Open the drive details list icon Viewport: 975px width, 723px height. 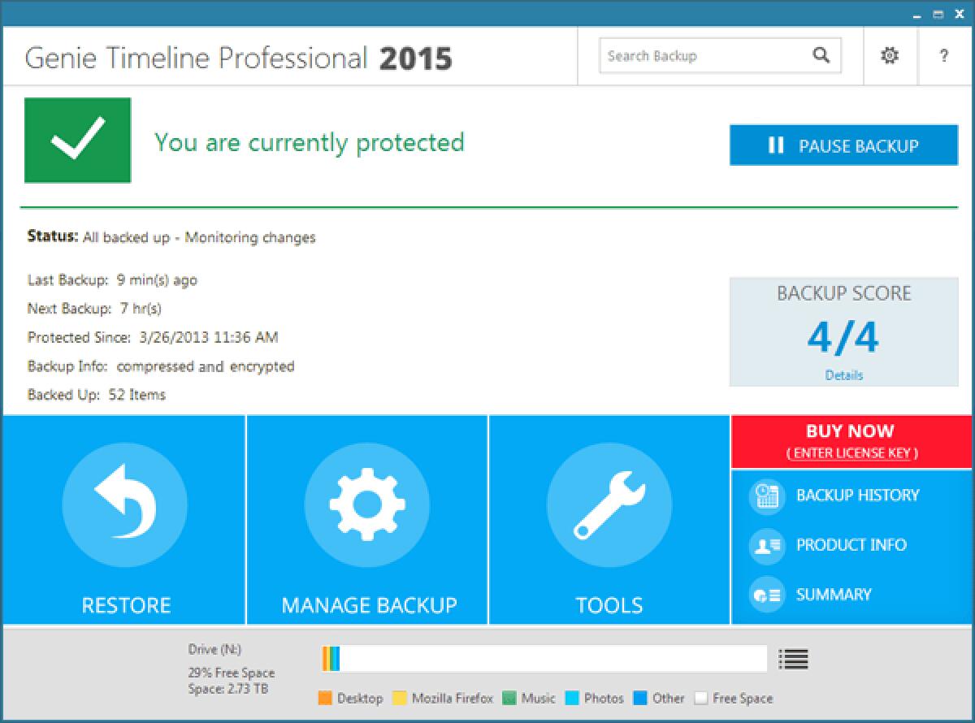[x=794, y=659]
